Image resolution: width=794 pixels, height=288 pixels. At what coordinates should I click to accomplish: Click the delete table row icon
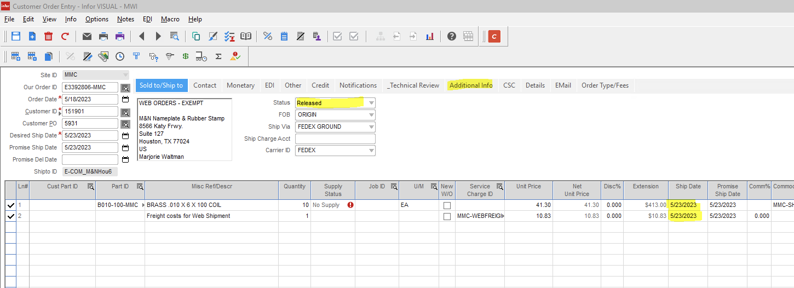pyautogui.click(x=32, y=56)
